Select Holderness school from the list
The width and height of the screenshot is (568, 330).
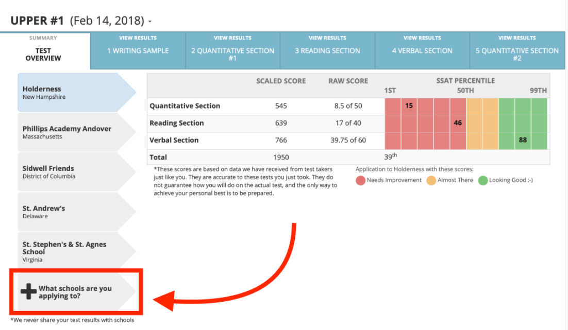point(76,92)
